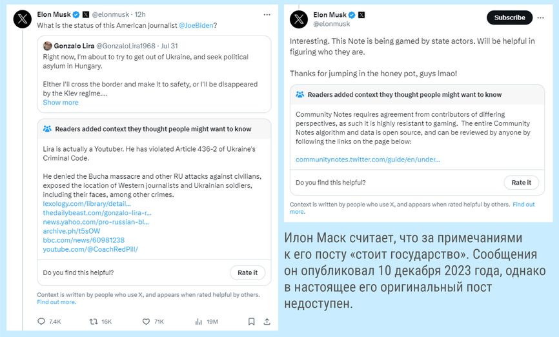Click the share icon under left tweet
The height and width of the screenshot is (337, 559).
267,322
